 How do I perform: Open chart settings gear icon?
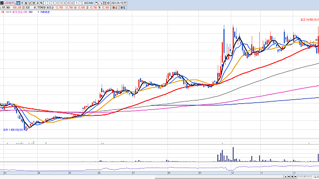click(x=108, y=3)
